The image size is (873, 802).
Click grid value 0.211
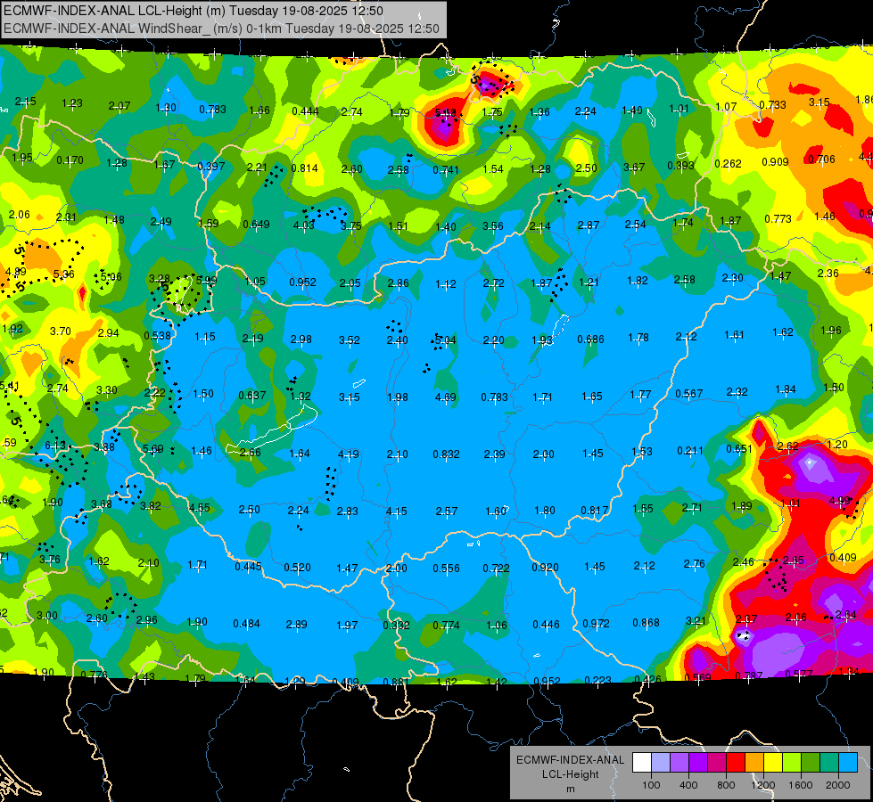coord(690,451)
